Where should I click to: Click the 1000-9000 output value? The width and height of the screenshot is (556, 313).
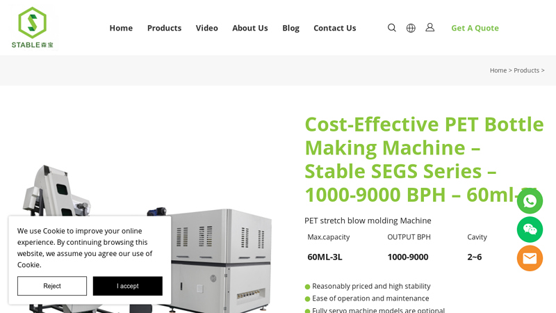tap(408, 257)
